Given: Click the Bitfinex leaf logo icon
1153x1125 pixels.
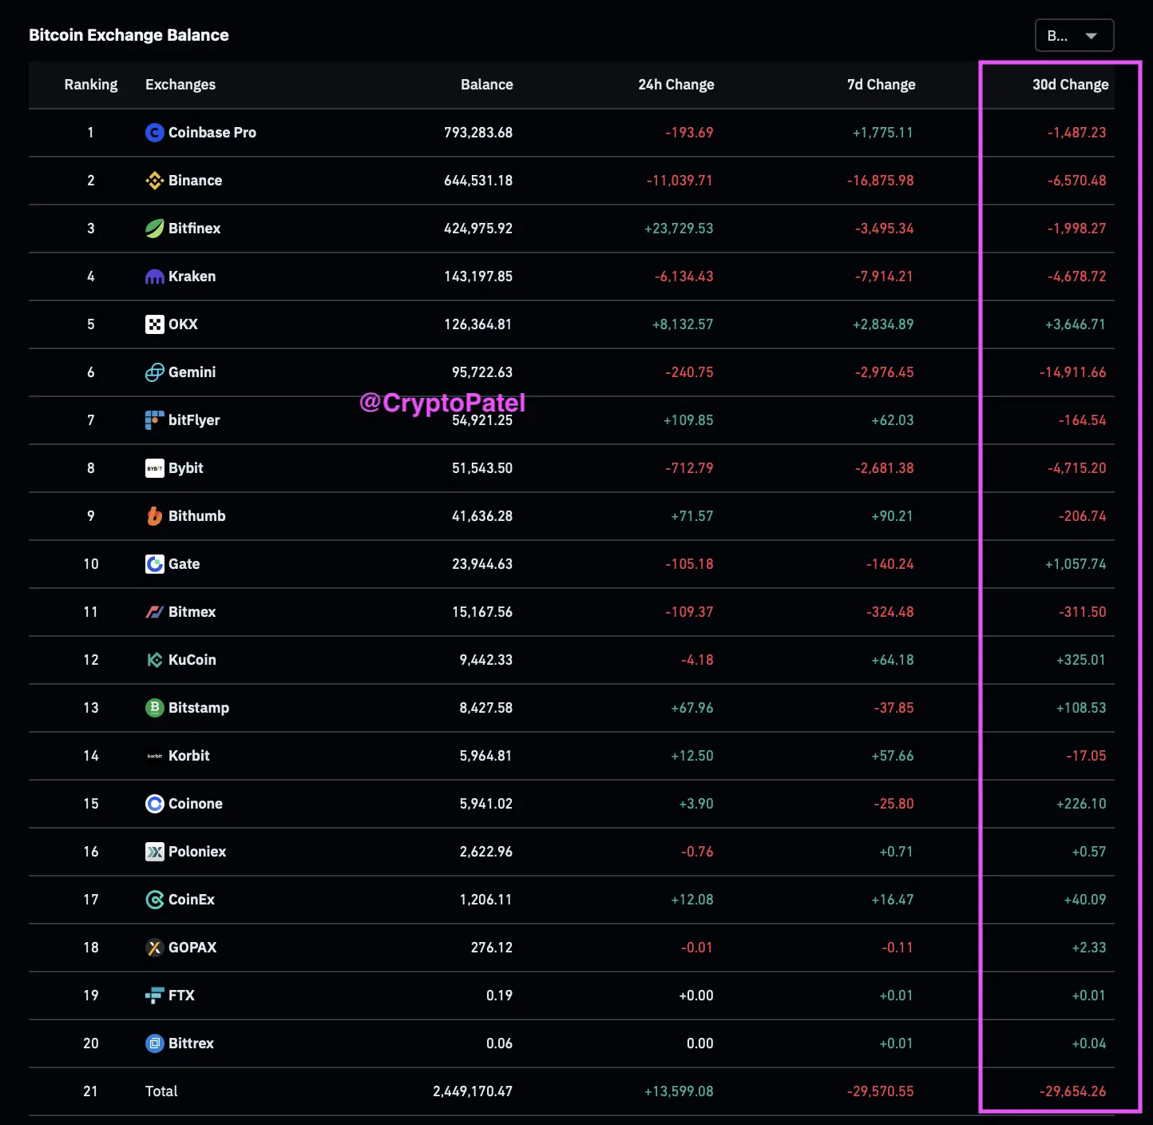Looking at the screenshot, I should [x=154, y=229].
